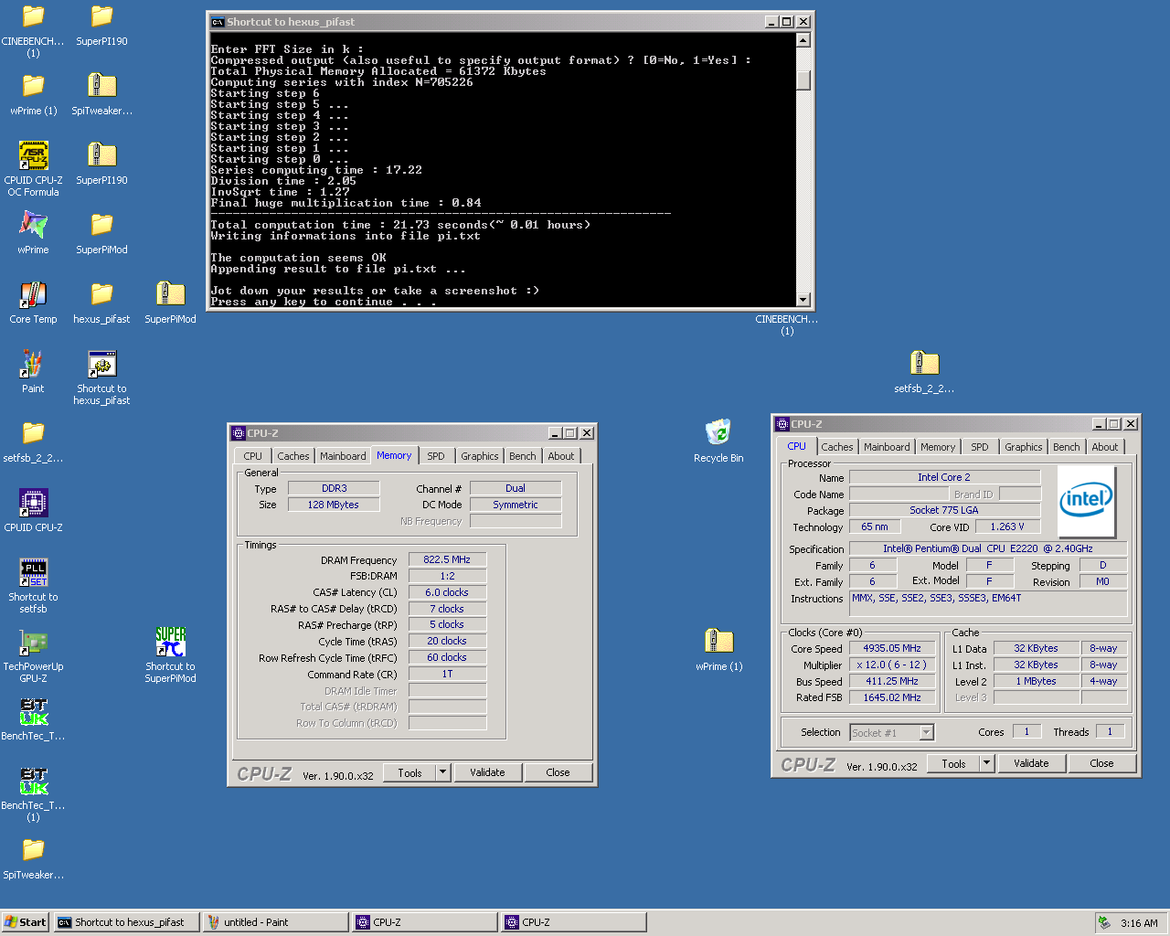Launch the Shortcut to setfsb icon
1170x936 pixels.
coord(33,572)
